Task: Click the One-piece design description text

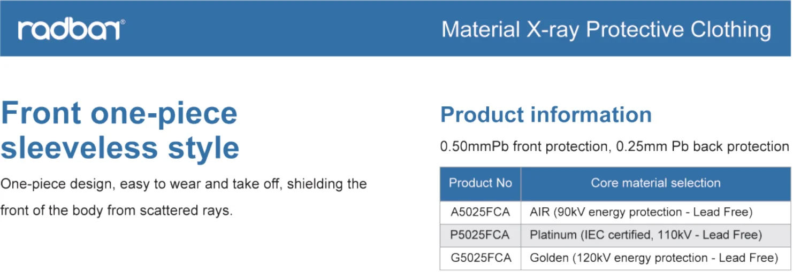Action: point(184,184)
